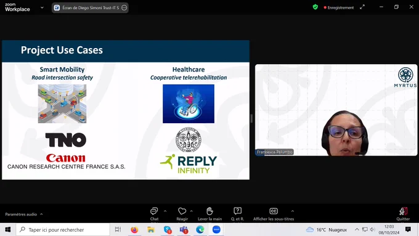Click the MYRTUS logo in the video
The image size is (419, 236).
[x=405, y=77]
